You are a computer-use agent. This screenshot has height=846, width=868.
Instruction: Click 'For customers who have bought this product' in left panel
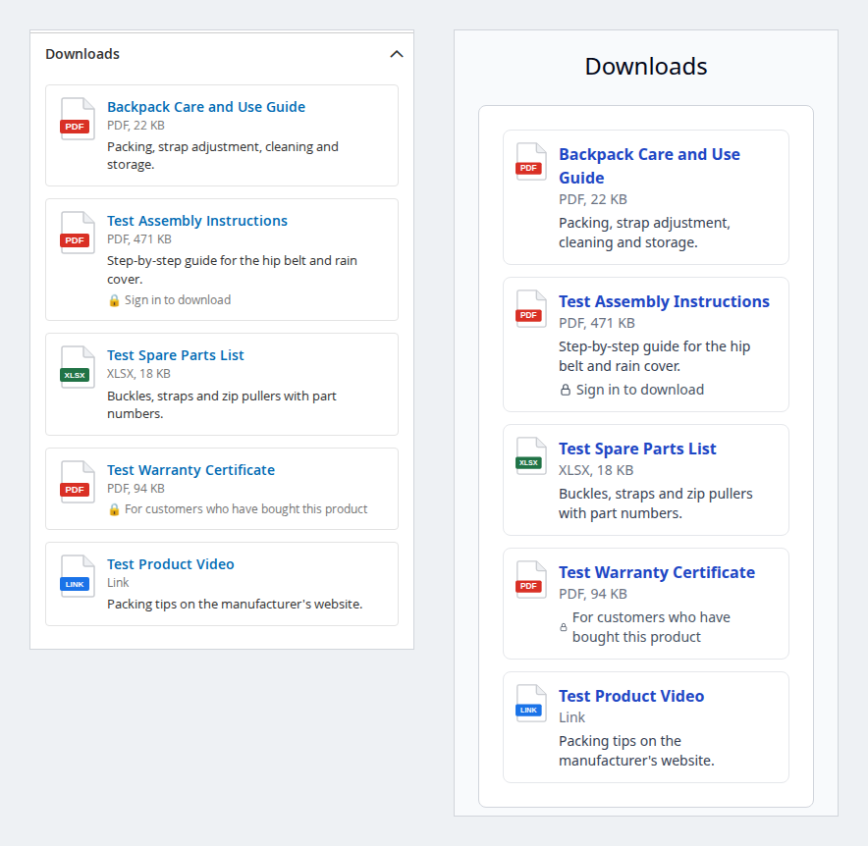coord(245,509)
